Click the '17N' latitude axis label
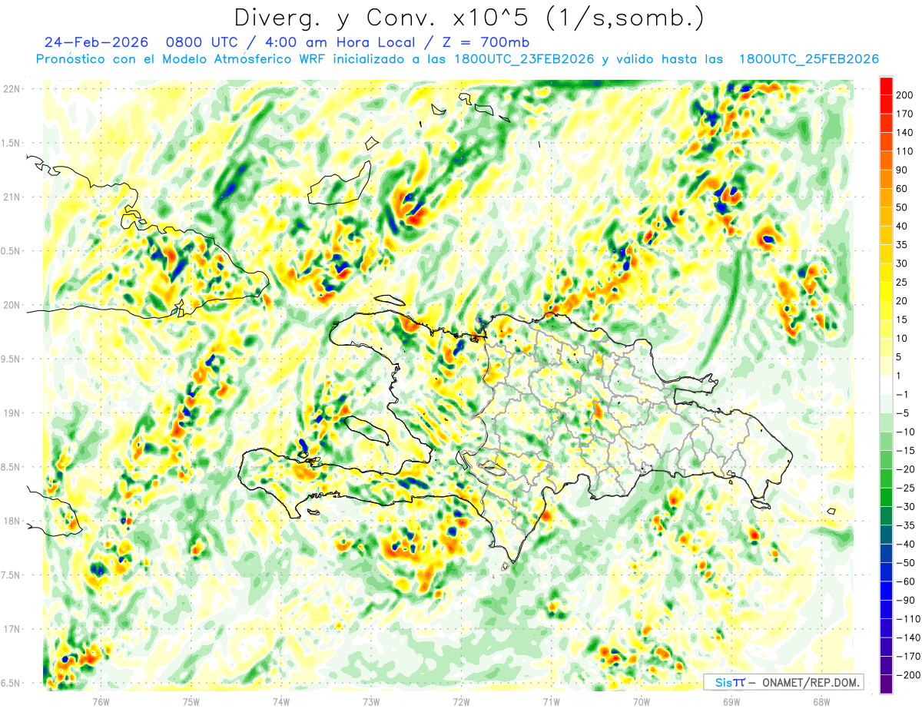 point(11,629)
